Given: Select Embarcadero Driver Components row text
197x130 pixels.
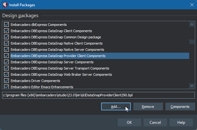Looking at the screenshot, I should (35, 81).
